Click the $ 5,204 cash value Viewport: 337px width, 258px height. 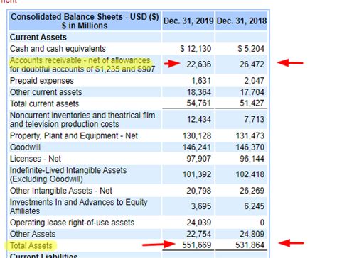click(x=251, y=49)
